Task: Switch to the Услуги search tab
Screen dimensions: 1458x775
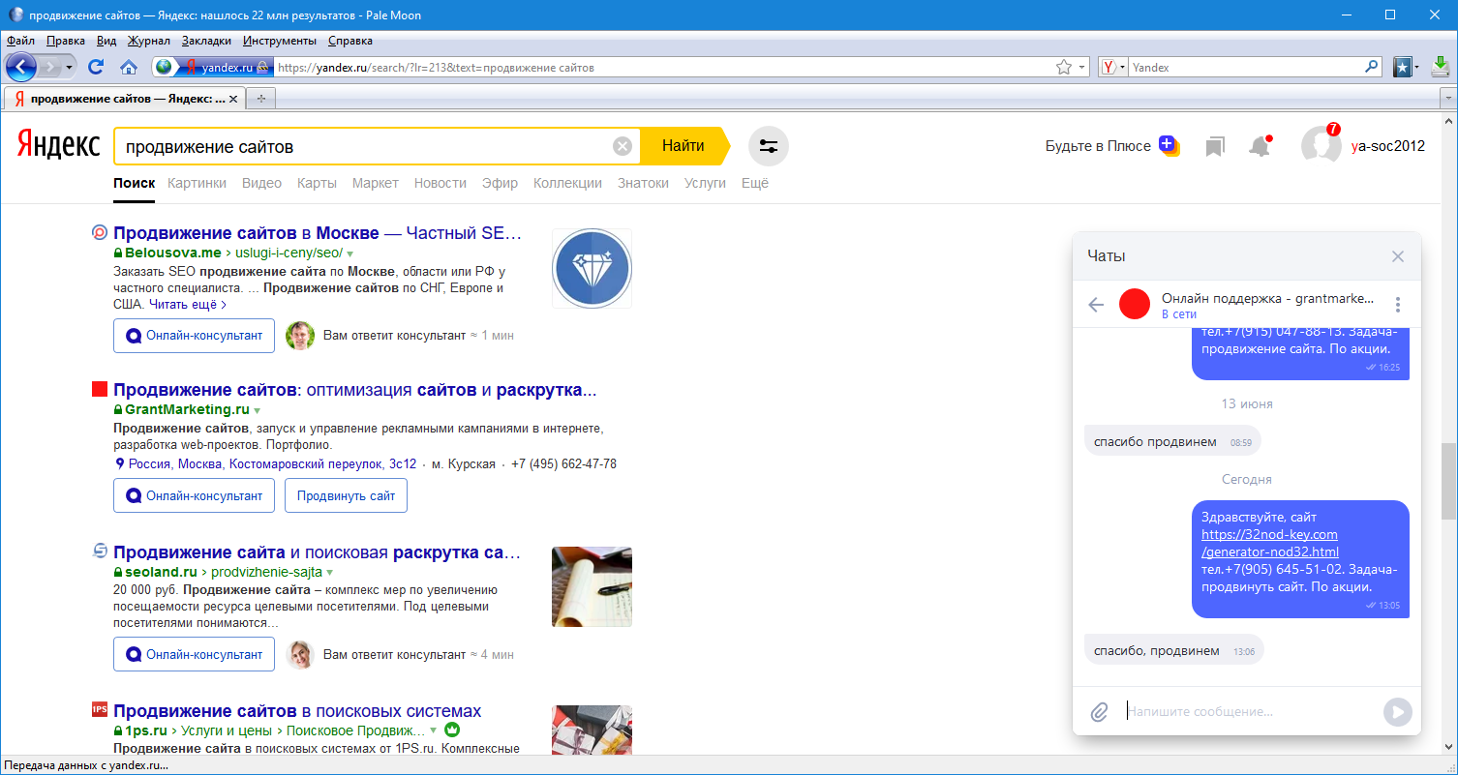Action: pos(705,183)
